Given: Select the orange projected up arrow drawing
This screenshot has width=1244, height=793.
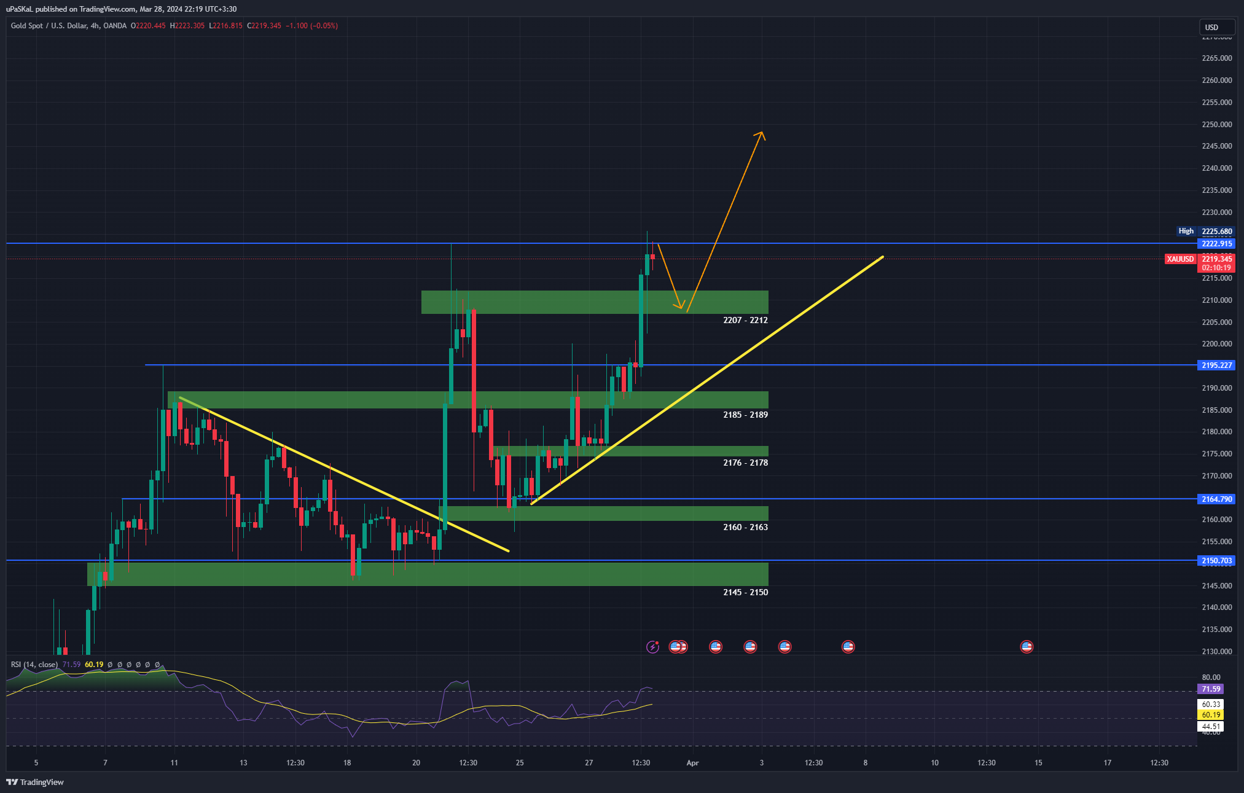Looking at the screenshot, I should click(x=725, y=221).
